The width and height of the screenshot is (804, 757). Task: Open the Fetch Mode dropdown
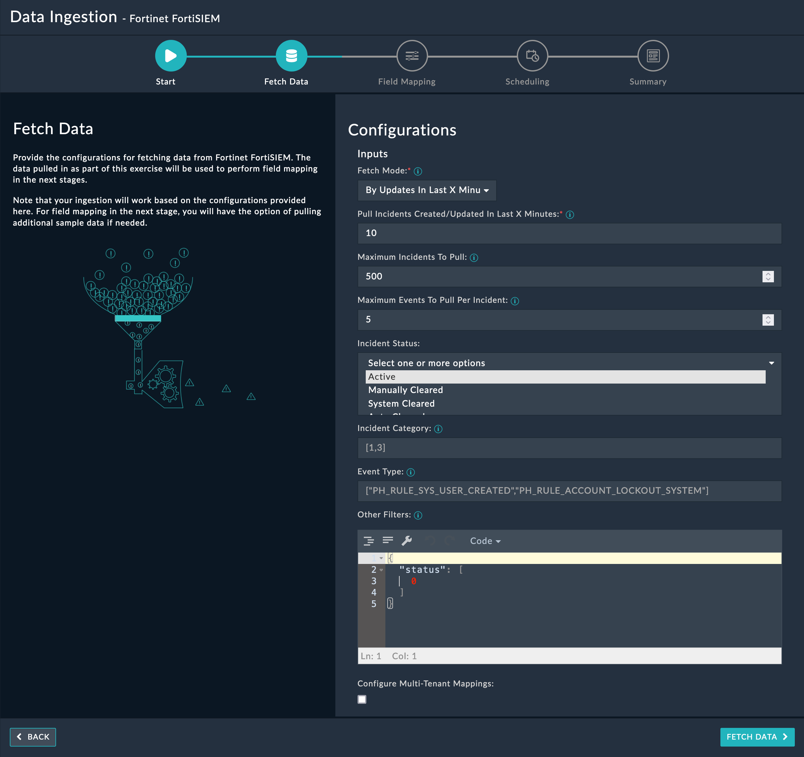click(427, 191)
